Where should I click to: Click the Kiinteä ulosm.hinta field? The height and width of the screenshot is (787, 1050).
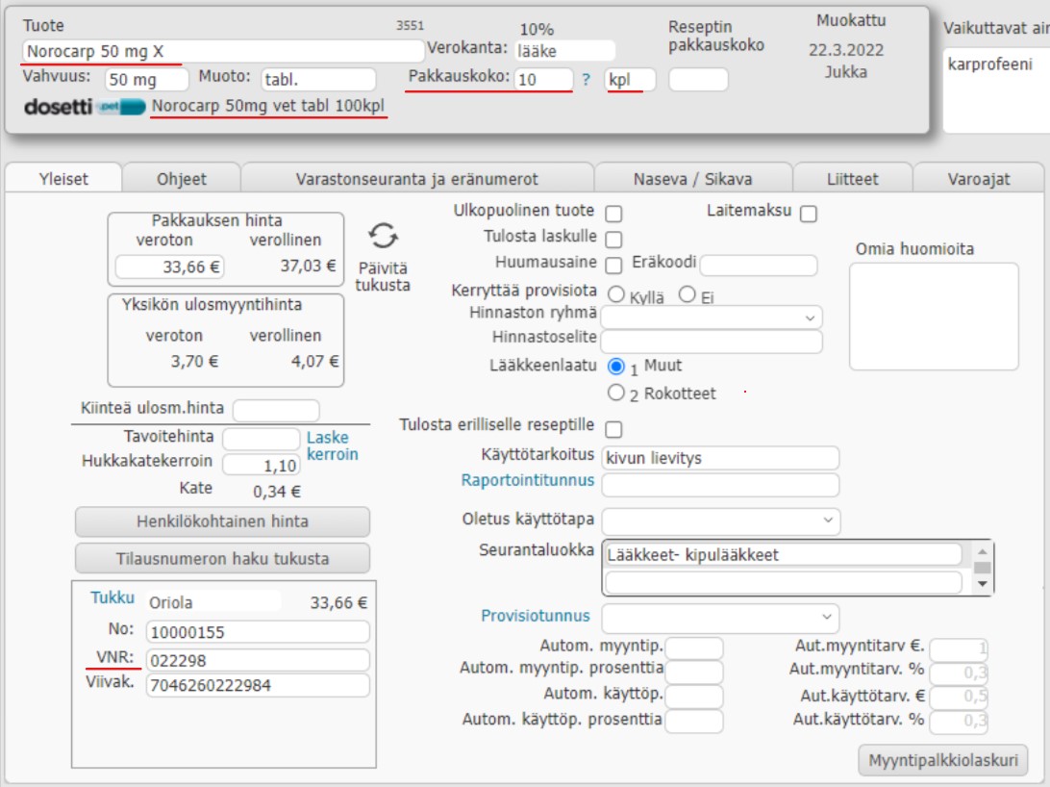(x=276, y=409)
